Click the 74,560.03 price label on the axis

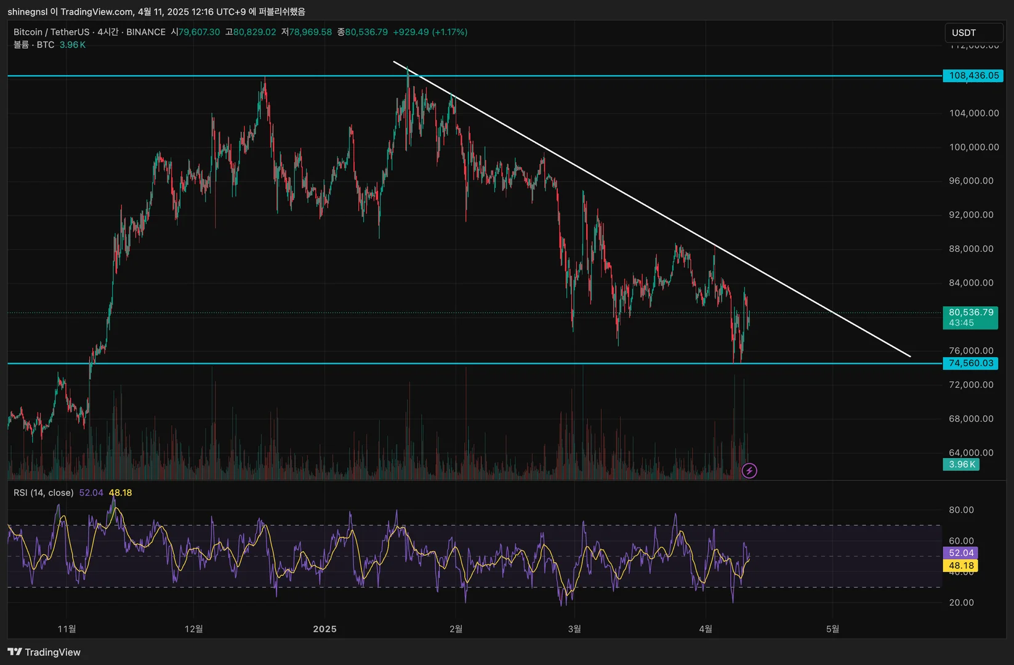click(x=970, y=363)
